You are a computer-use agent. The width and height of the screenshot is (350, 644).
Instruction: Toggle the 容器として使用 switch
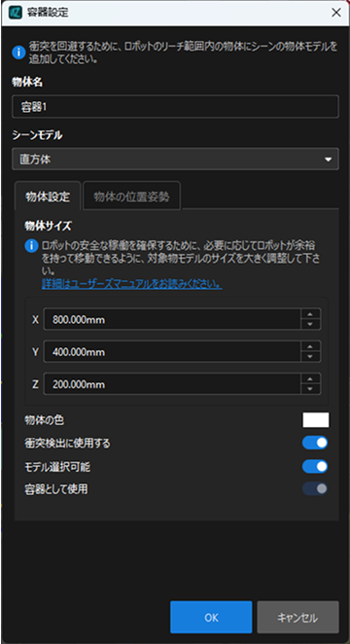coord(315,488)
